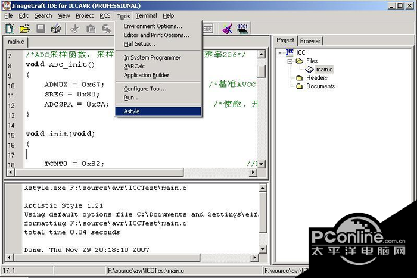Click the output pane vertical scrollbar thumb

pos(263,213)
